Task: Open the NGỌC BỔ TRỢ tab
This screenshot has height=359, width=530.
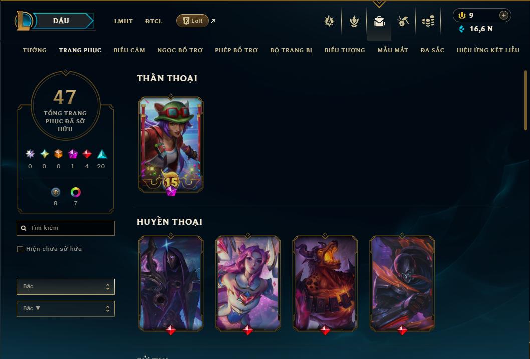Action: tap(180, 50)
